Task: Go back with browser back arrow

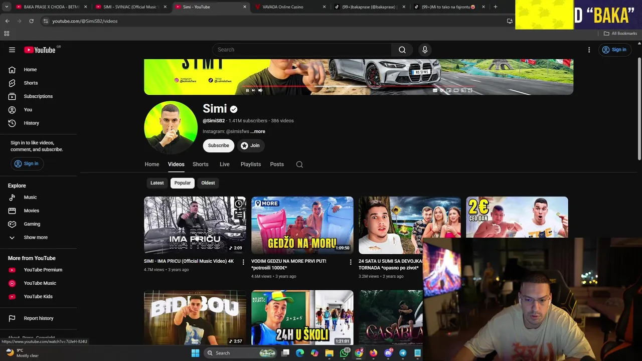Action: click(x=7, y=21)
